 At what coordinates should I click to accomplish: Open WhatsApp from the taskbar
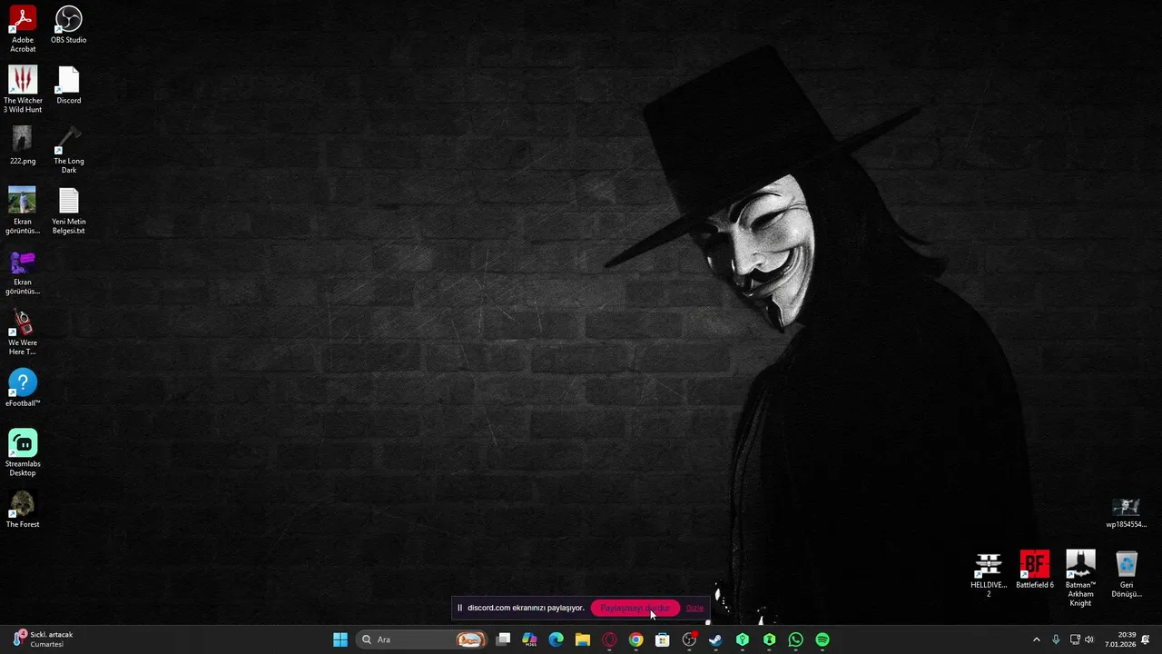click(x=795, y=639)
